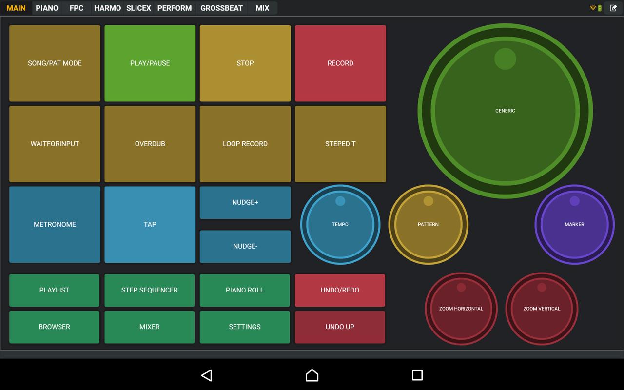This screenshot has width=624, height=390.
Task: Tap the Android back navigation button
Action: (x=207, y=375)
